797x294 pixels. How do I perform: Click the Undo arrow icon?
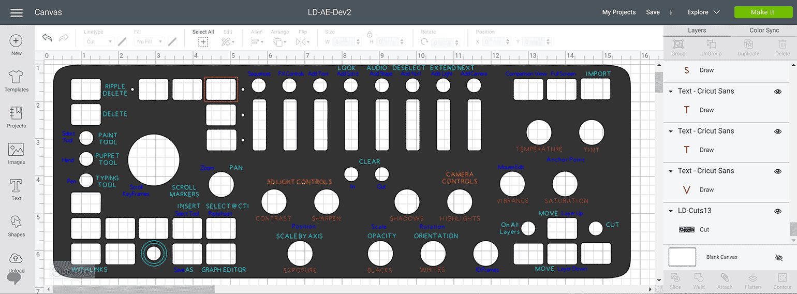pyautogui.click(x=47, y=38)
